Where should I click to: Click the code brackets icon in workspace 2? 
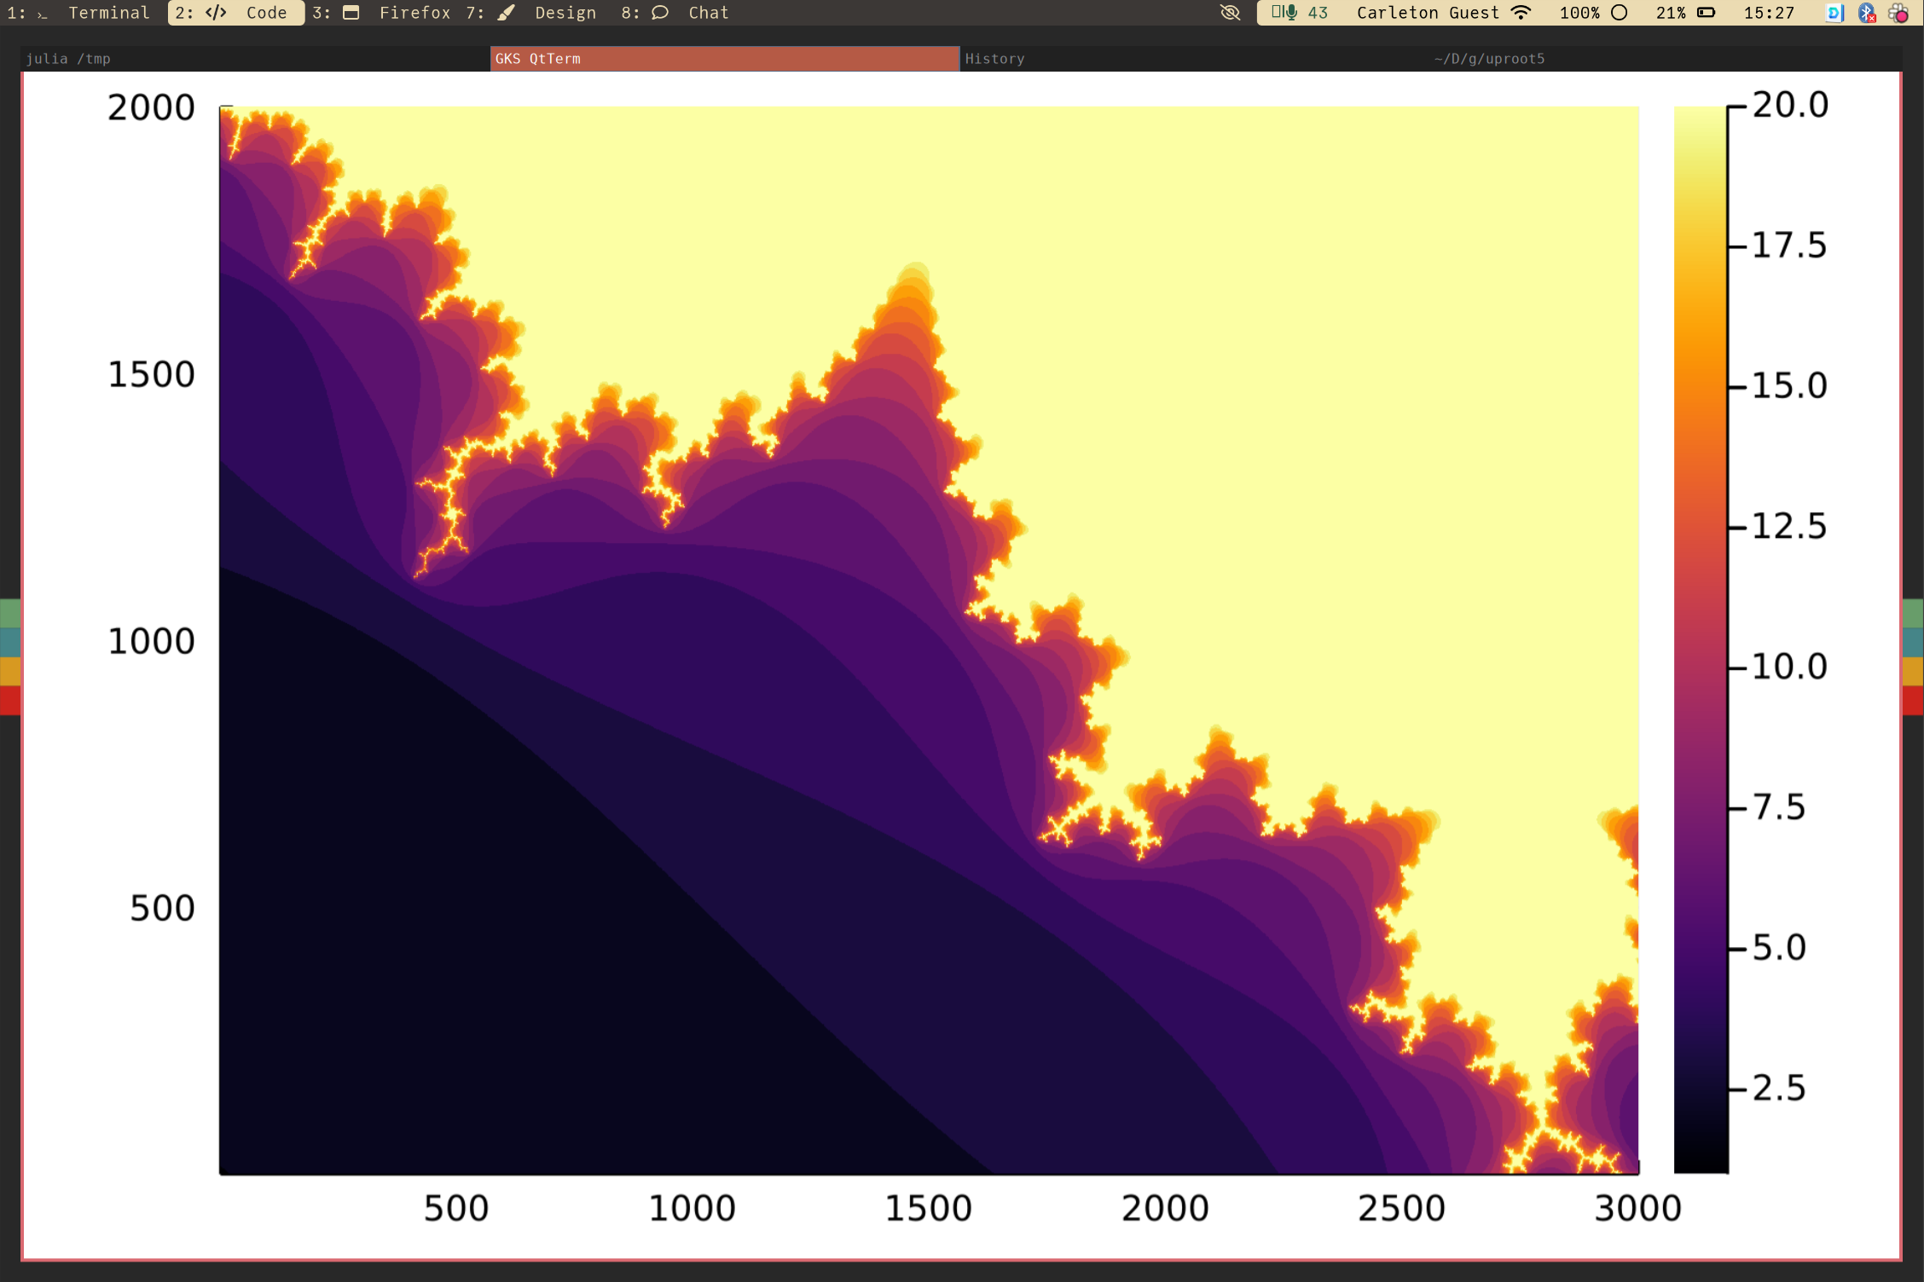click(x=217, y=13)
